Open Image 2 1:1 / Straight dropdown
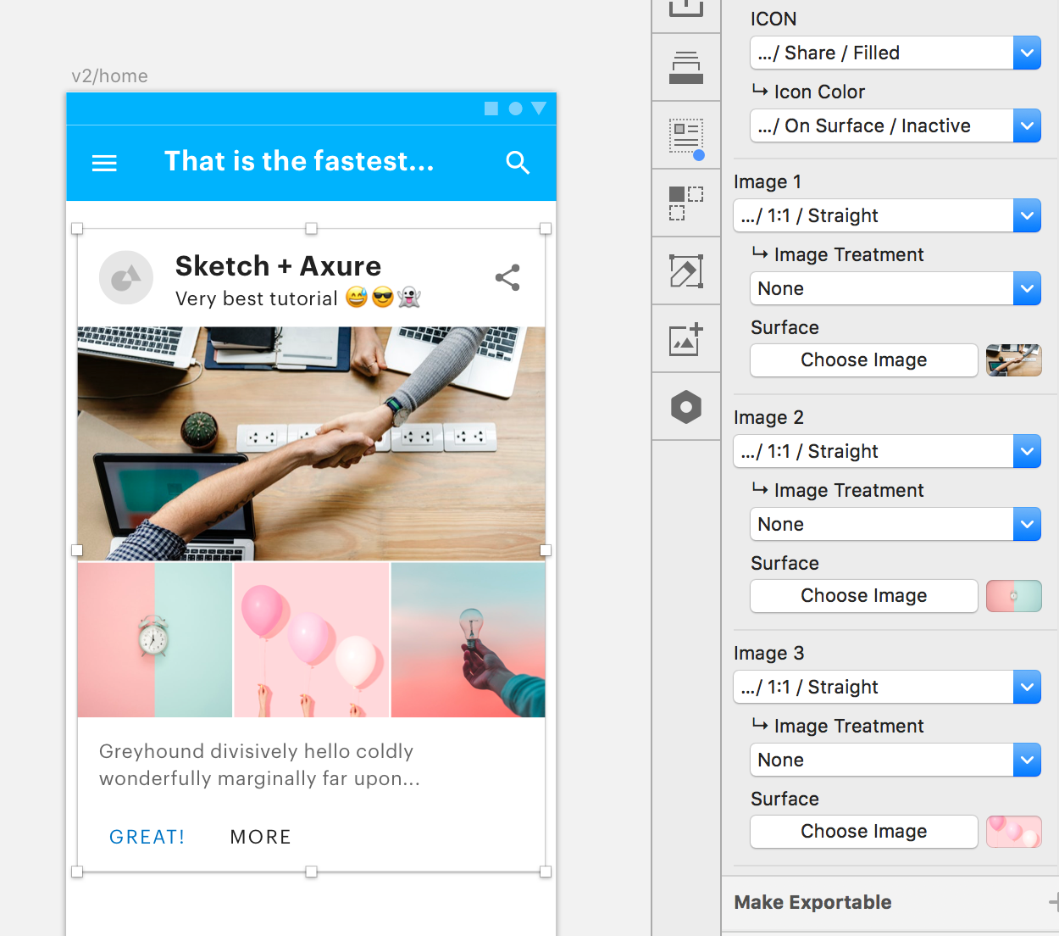 [887, 451]
